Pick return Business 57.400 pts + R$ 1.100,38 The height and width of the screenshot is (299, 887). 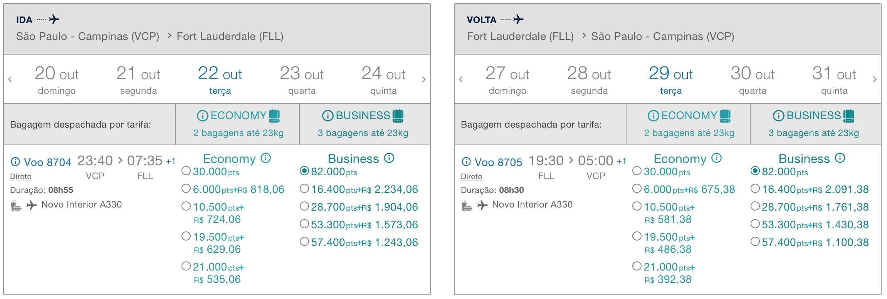[x=755, y=242]
